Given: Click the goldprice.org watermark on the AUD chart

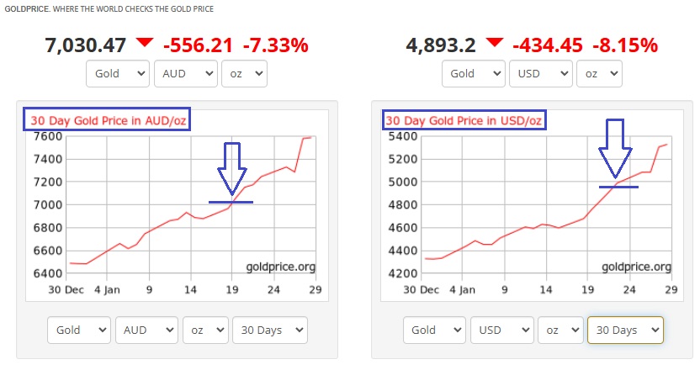Looking at the screenshot, I should point(280,267).
